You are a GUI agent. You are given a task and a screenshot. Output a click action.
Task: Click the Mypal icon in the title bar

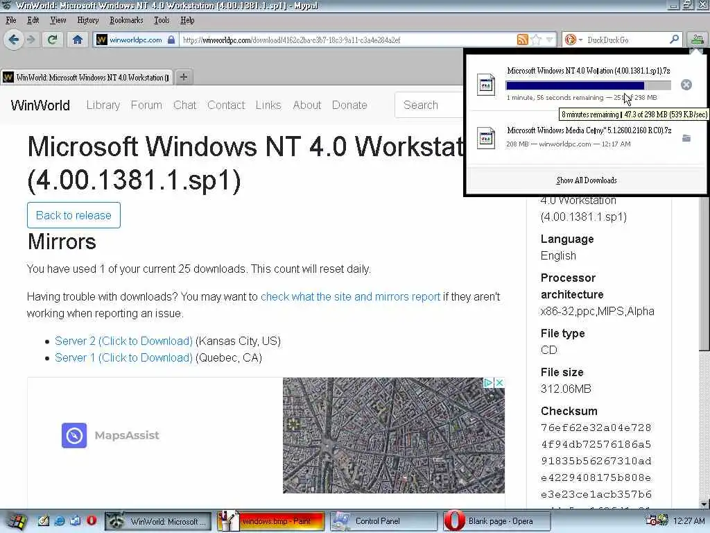[x=7, y=6]
